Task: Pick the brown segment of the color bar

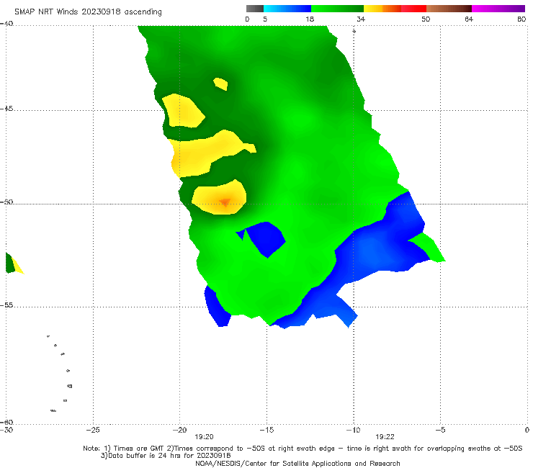Action: click(x=449, y=9)
